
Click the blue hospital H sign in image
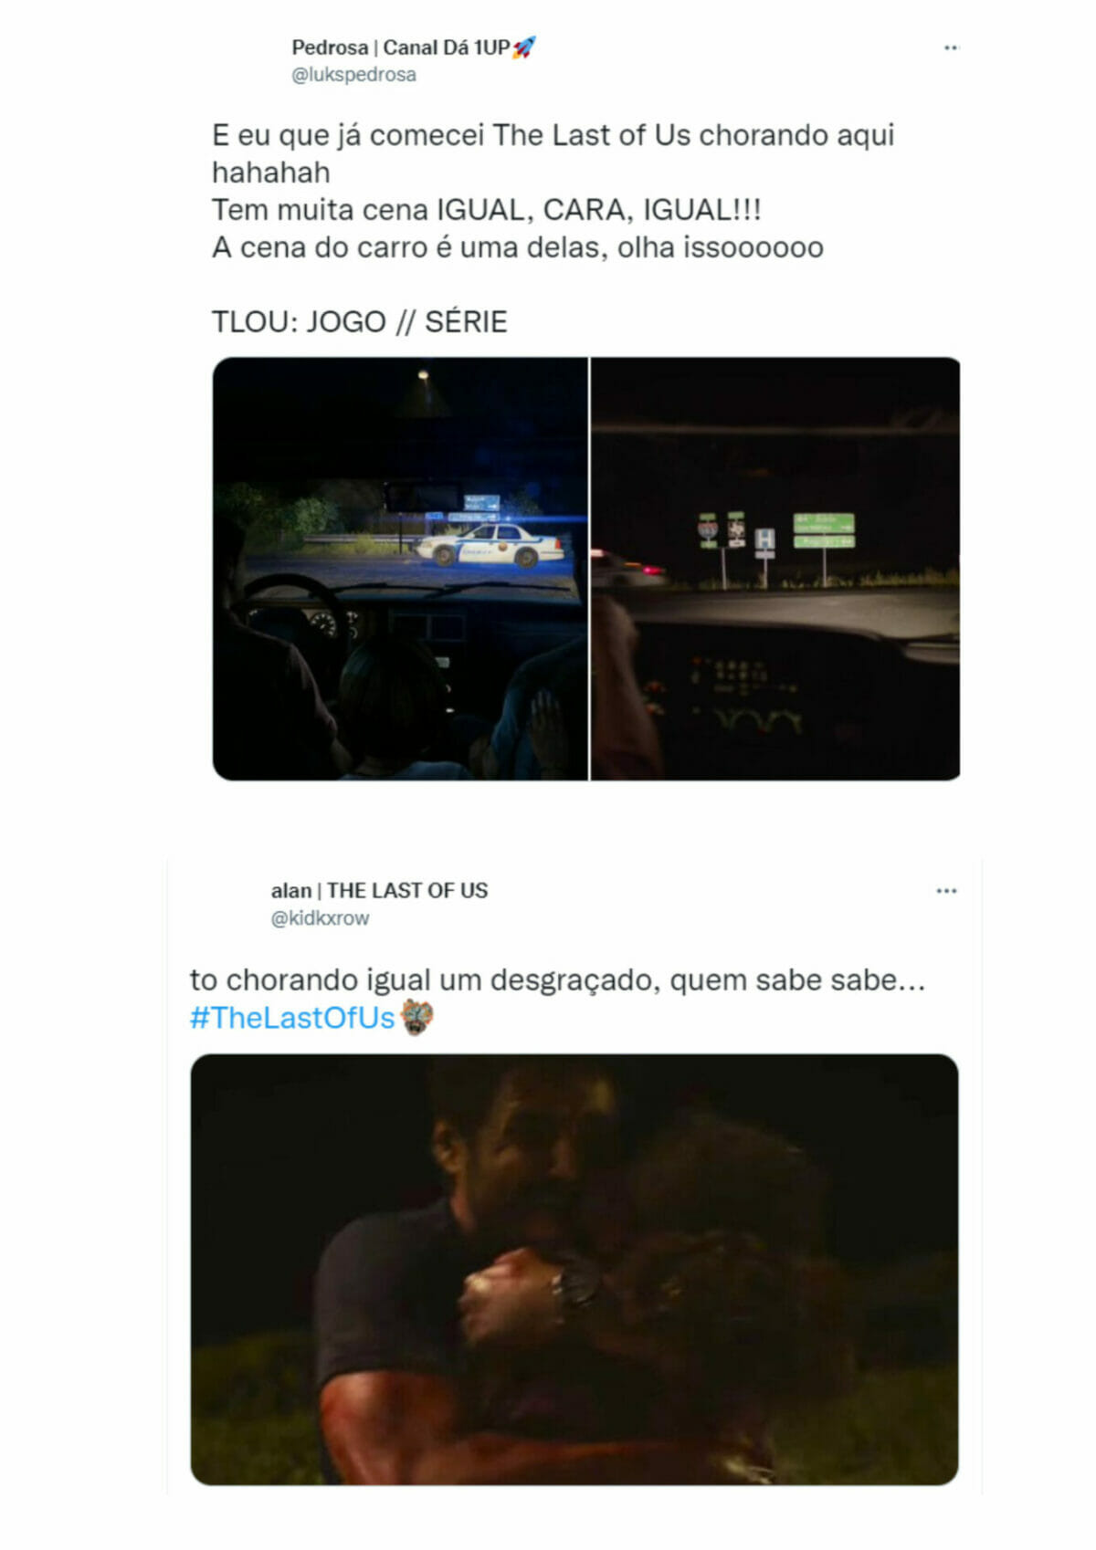tap(764, 540)
